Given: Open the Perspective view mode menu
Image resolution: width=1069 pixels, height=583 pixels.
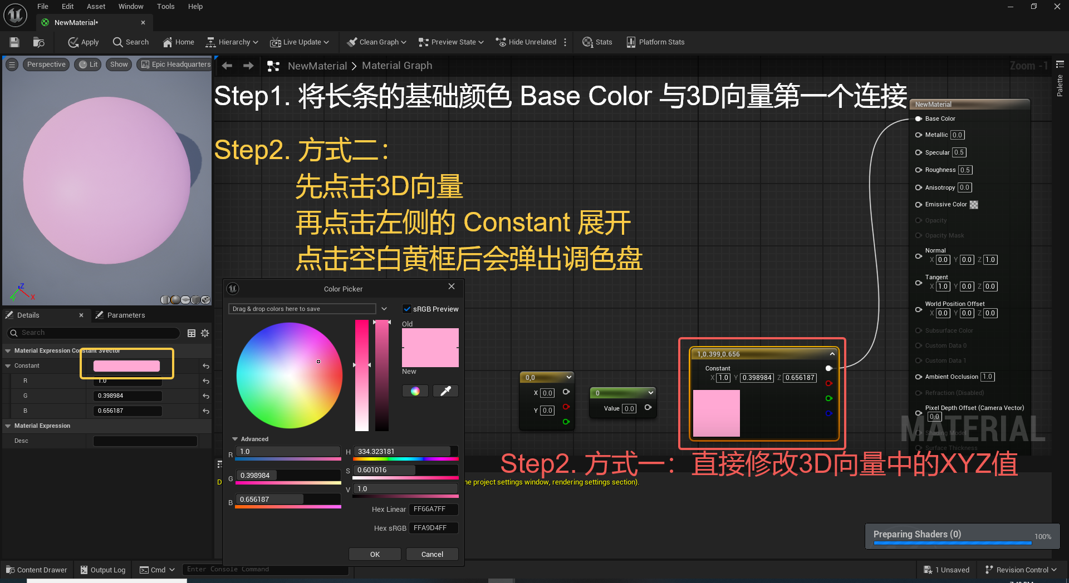Looking at the screenshot, I should click(x=46, y=65).
